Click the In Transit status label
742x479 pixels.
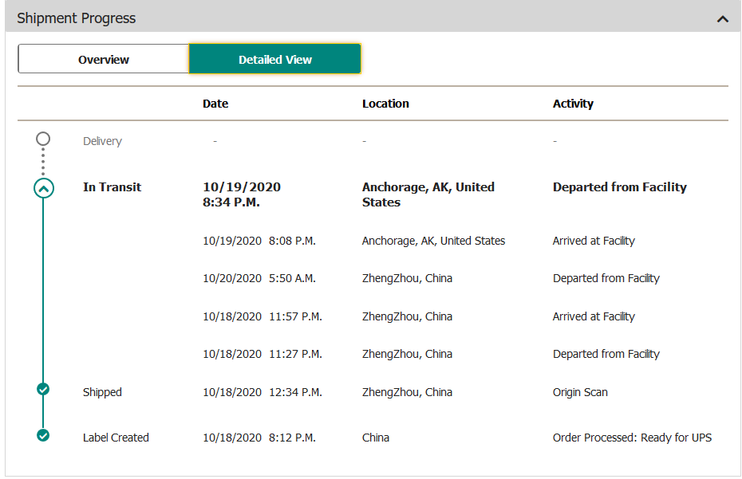pyautogui.click(x=112, y=187)
